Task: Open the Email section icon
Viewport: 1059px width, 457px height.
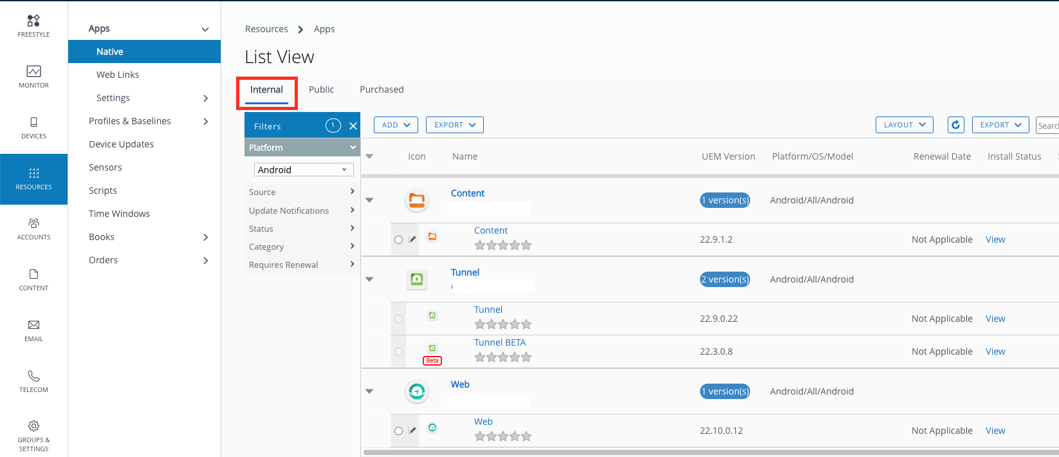Action: (x=33, y=325)
